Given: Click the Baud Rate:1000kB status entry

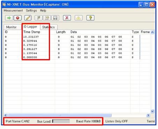Looking at the screenshot, I should [88, 121].
